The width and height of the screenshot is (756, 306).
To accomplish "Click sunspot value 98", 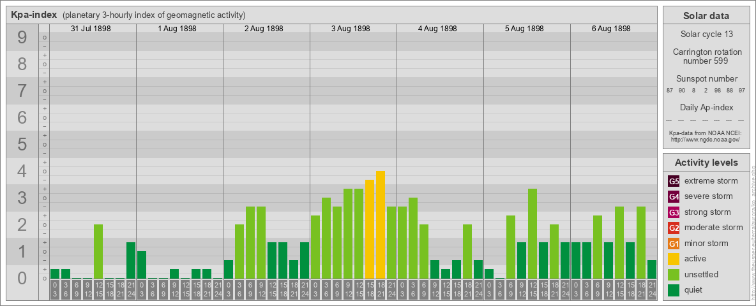I will [x=718, y=91].
